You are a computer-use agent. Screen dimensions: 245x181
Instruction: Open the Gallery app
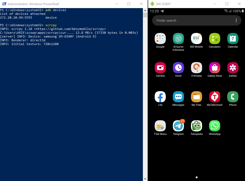click(233, 67)
